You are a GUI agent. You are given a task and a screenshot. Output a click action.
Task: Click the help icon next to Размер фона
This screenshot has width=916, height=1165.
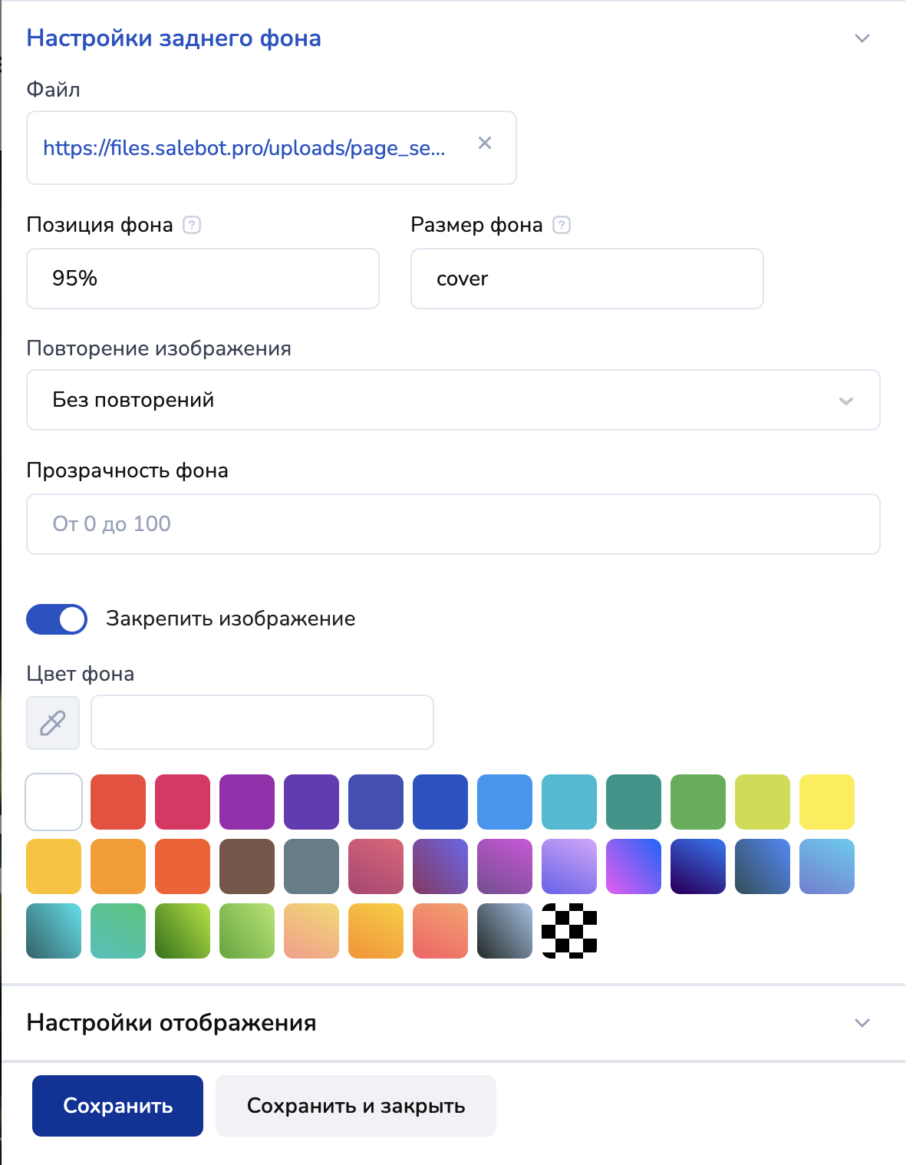[562, 225]
